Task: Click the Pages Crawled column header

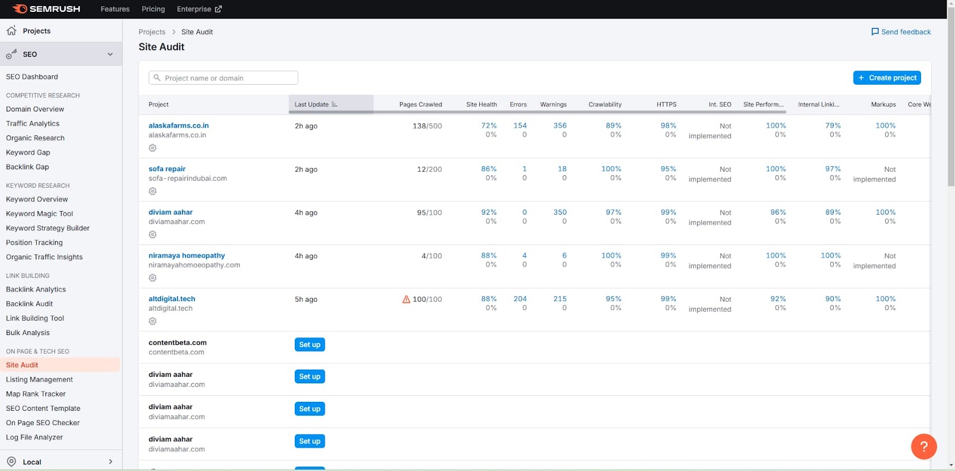Action: (x=421, y=104)
